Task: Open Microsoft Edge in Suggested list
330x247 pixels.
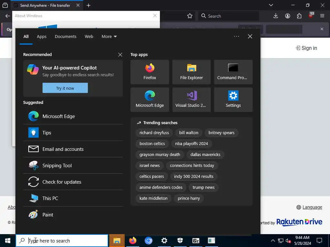Action: pos(73,116)
